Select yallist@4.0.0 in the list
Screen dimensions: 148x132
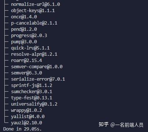(28, 117)
